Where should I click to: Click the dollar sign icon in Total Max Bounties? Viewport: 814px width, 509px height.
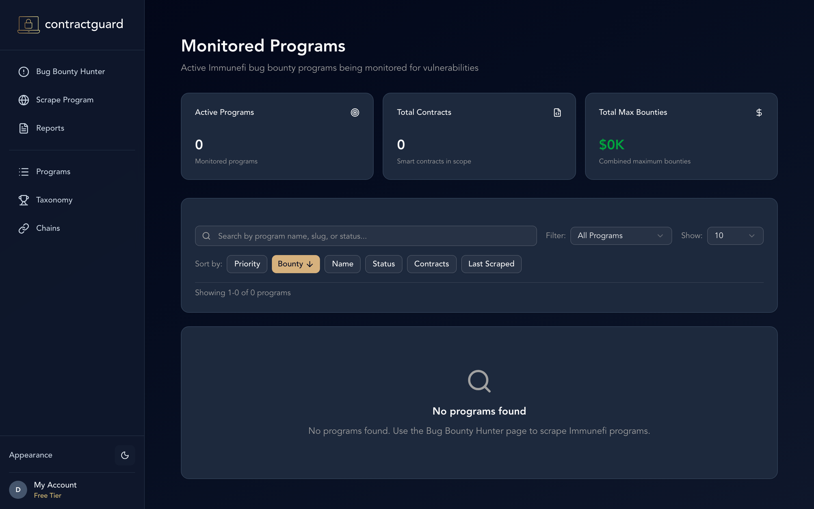pos(759,113)
